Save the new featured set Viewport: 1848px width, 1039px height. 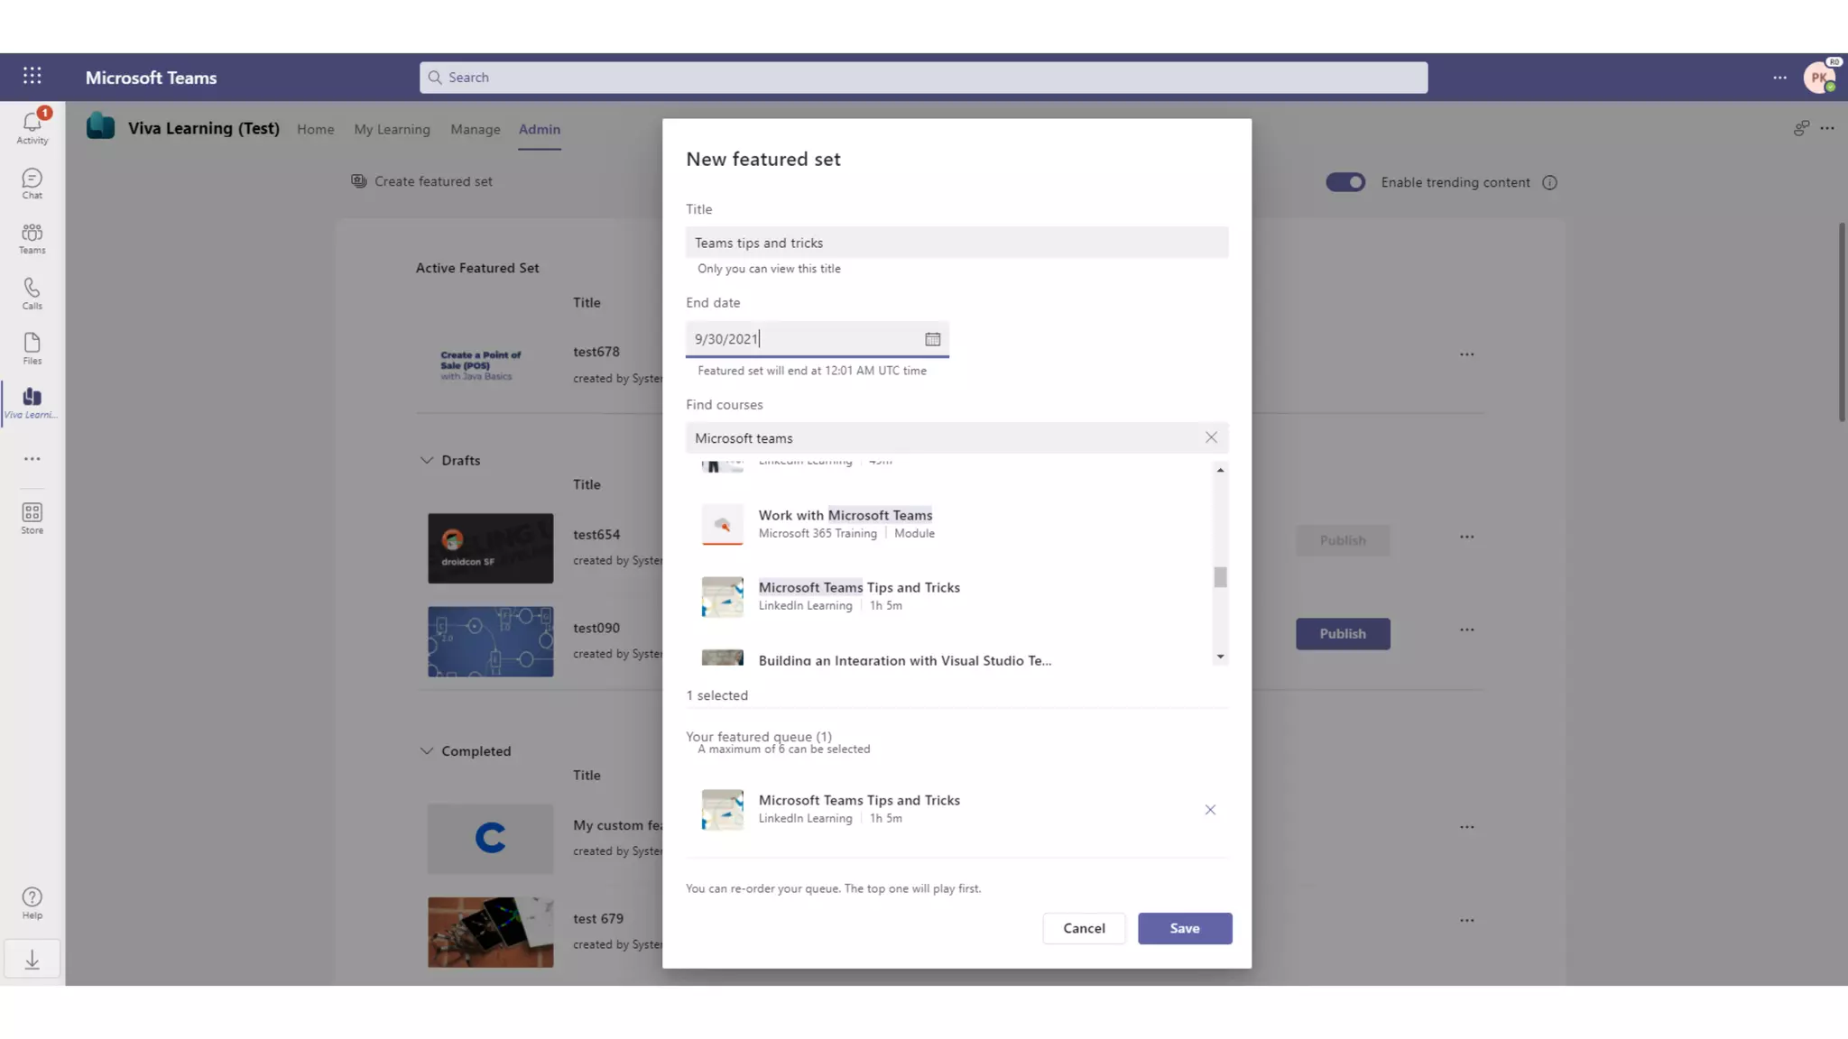pos(1184,928)
